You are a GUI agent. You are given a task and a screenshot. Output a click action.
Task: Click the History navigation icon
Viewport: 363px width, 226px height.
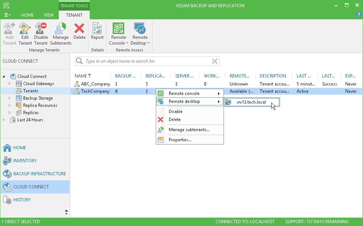pos(7,200)
